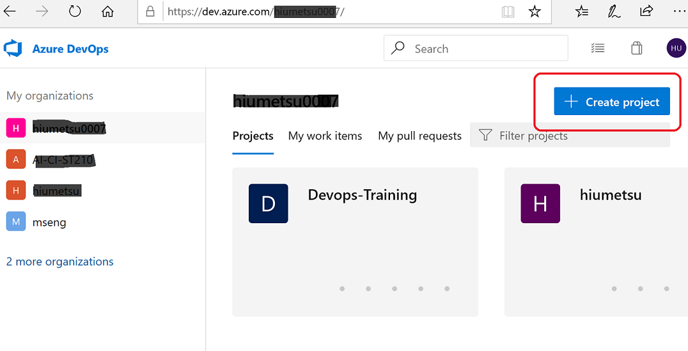Click the search magnifier icon
The width and height of the screenshot is (688, 351).
point(398,48)
